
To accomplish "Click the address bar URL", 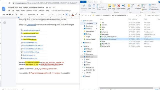I will click(46, 3).
